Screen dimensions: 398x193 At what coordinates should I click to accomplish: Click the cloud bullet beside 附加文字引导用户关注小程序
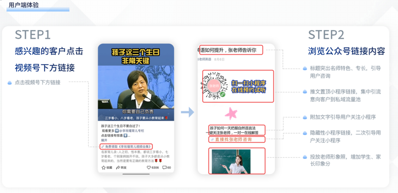(305, 117)
